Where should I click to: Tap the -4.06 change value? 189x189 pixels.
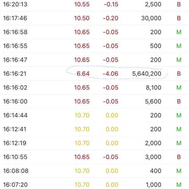[x=111, y=74]
